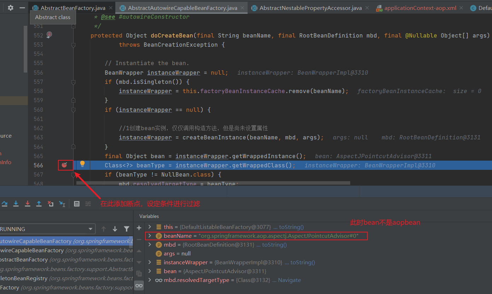Screen dimensions: 492x294
Task: Select the highlighted AutowireCapableBeanFactory stack frame
Action: coord(66,241)
